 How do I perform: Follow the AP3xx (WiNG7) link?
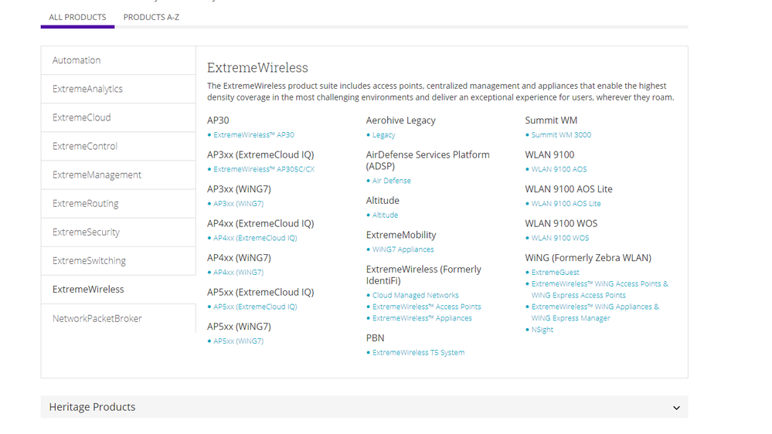[x=238, y=204]
